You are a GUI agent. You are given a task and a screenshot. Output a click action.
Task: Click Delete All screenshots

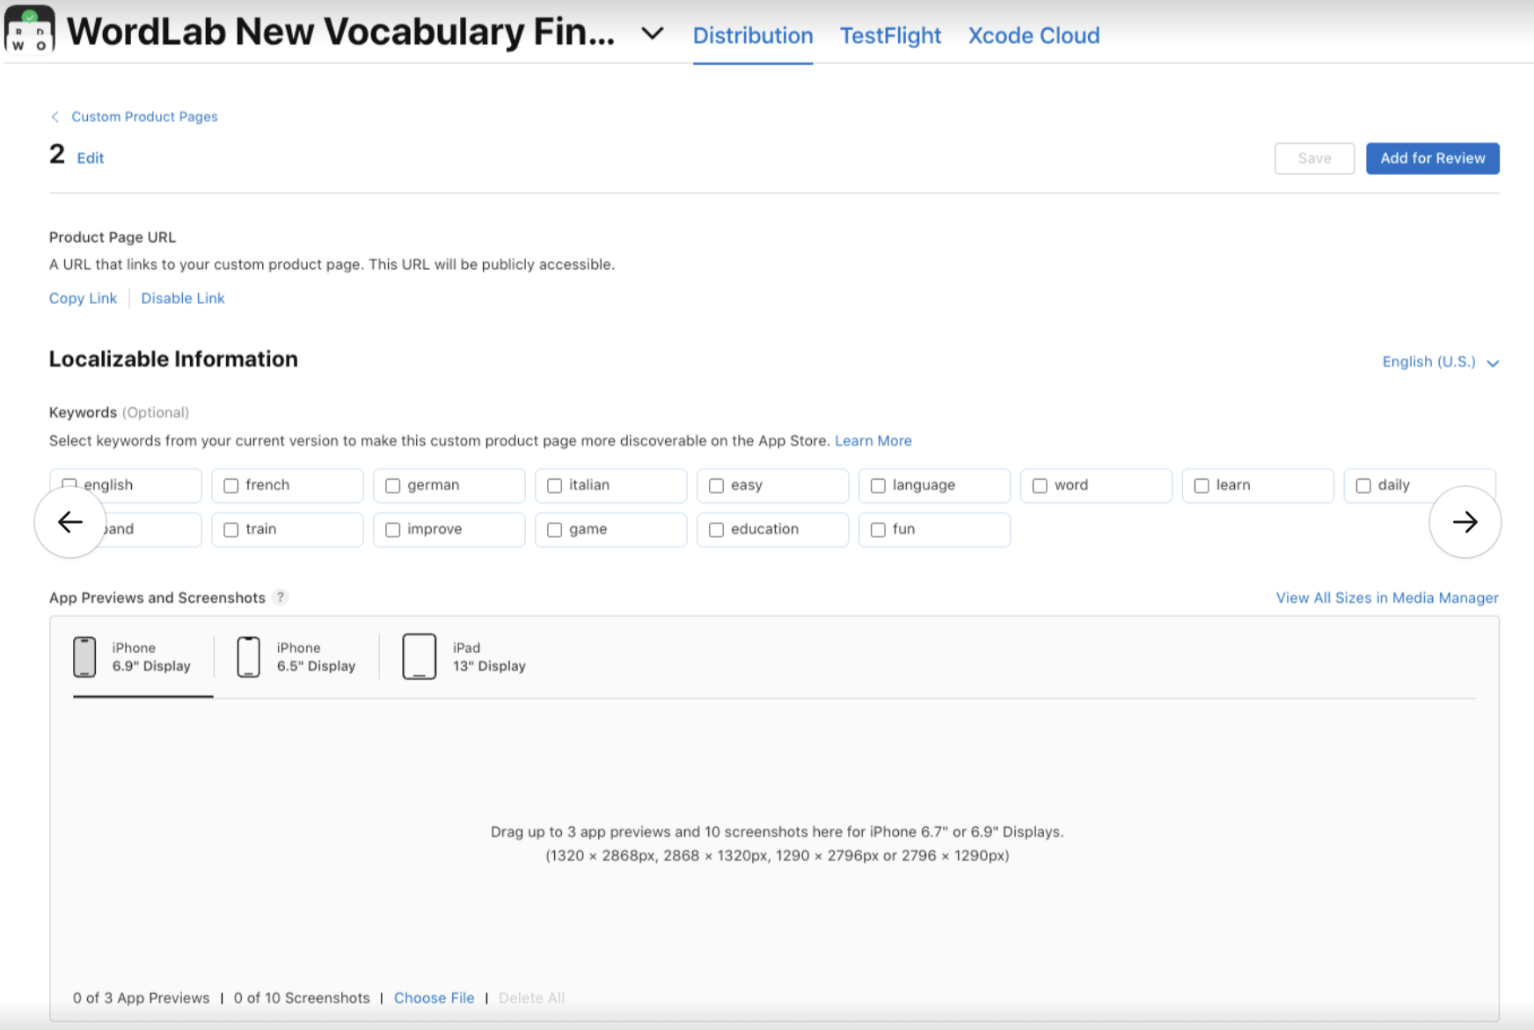531,998
